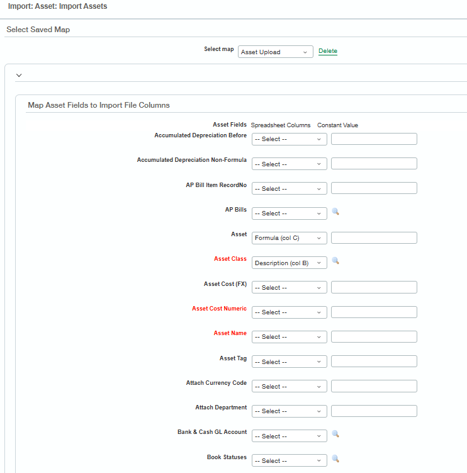This screenshot has height=473, width=467.
Task: Click the red Asset Class field label
Action: tap(230, 259)
